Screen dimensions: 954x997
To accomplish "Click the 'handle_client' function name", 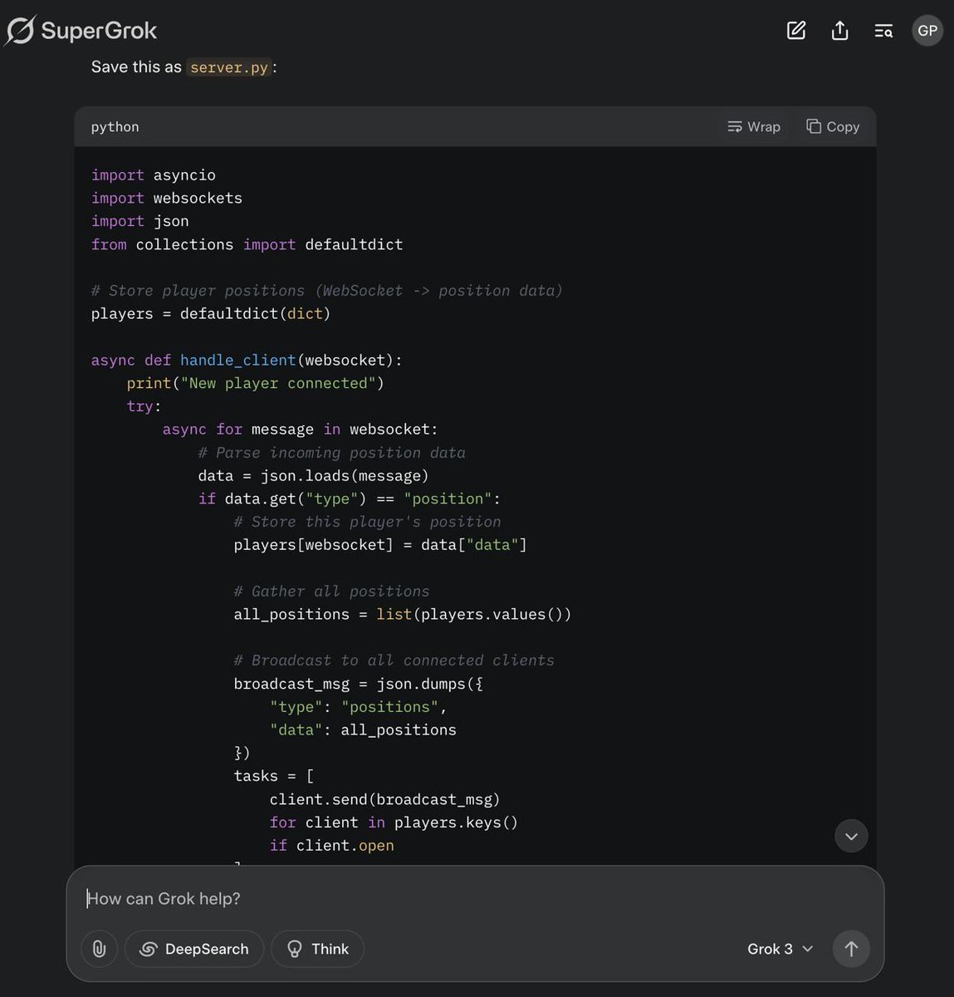I will 237,360.
